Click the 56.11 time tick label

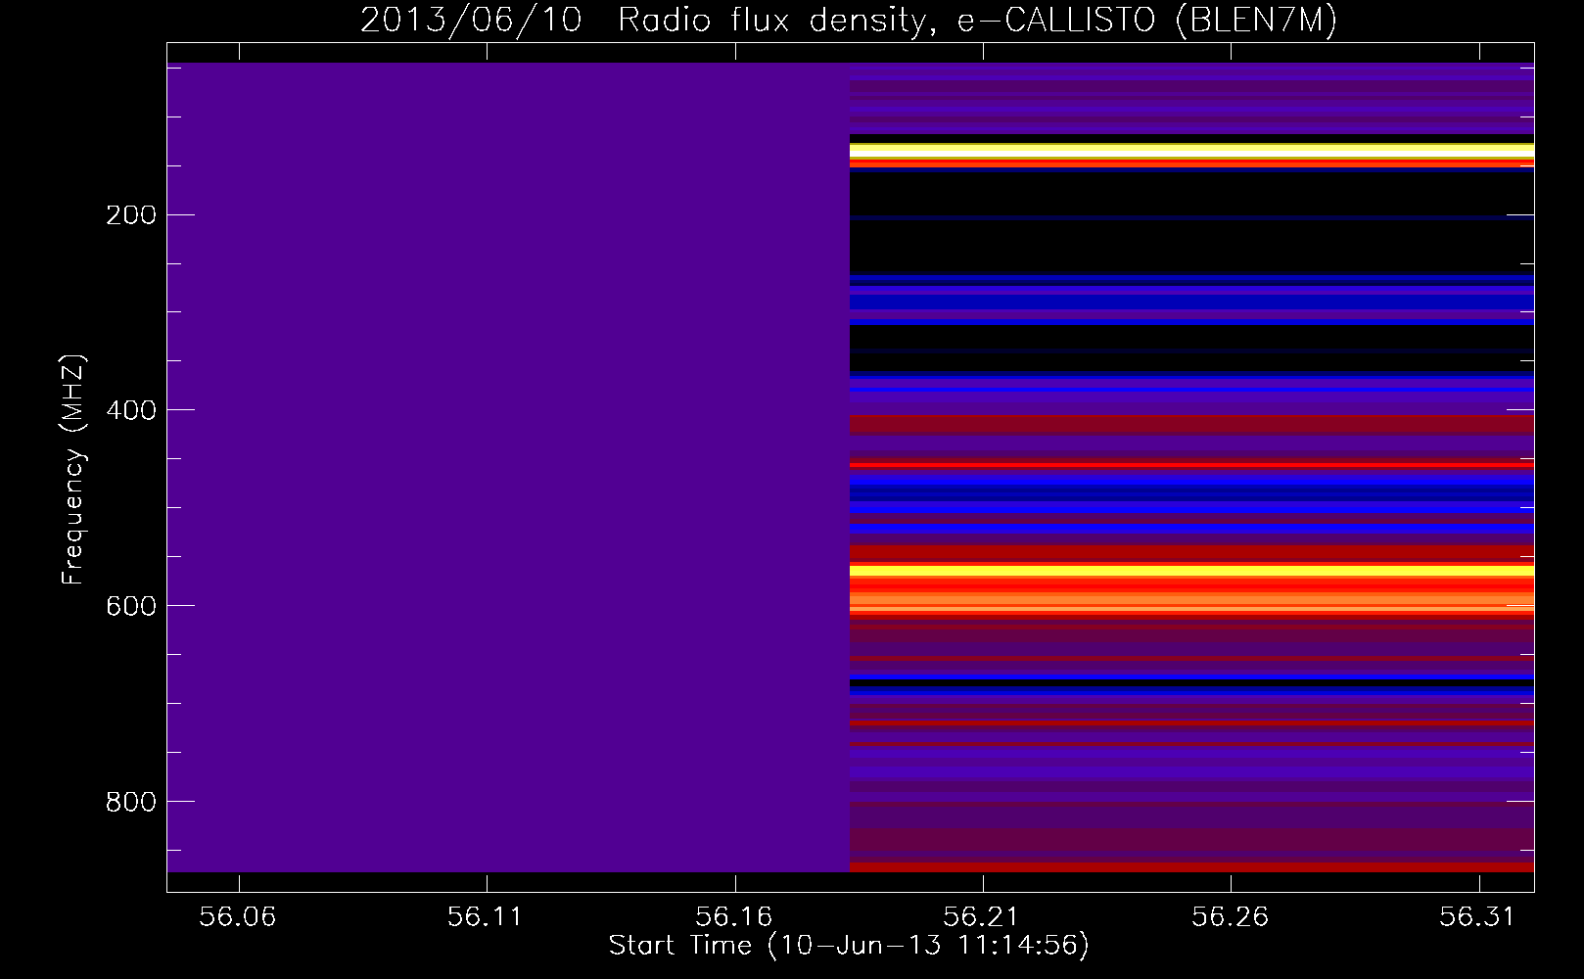[486, 916]
